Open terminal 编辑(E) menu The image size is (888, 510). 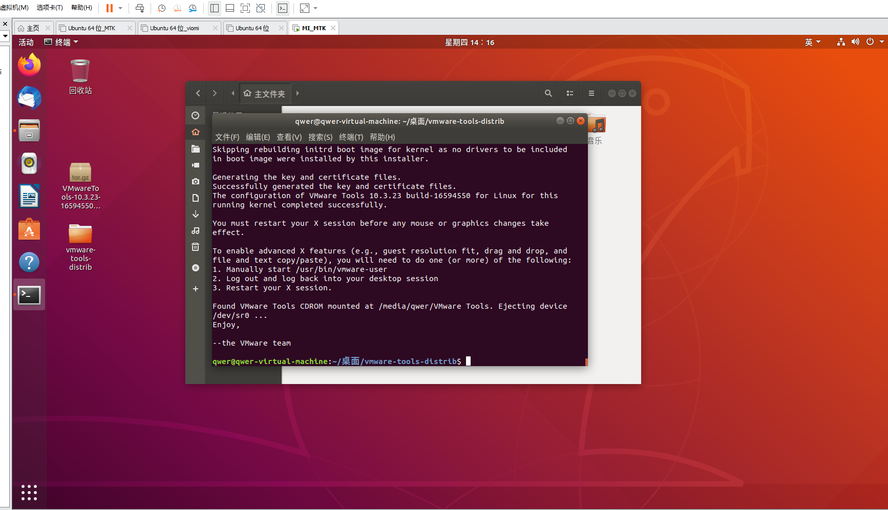click(258, 137)
